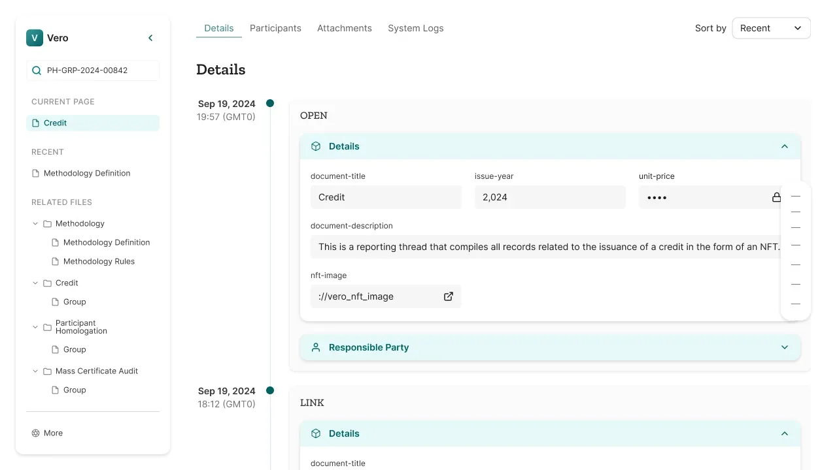Open external link icon for nft-image
Screen dimensions: 837x470
point(449,296)
